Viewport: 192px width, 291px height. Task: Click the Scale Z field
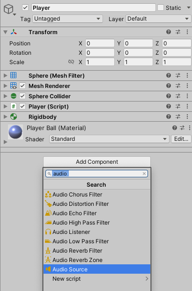(177, 62)
